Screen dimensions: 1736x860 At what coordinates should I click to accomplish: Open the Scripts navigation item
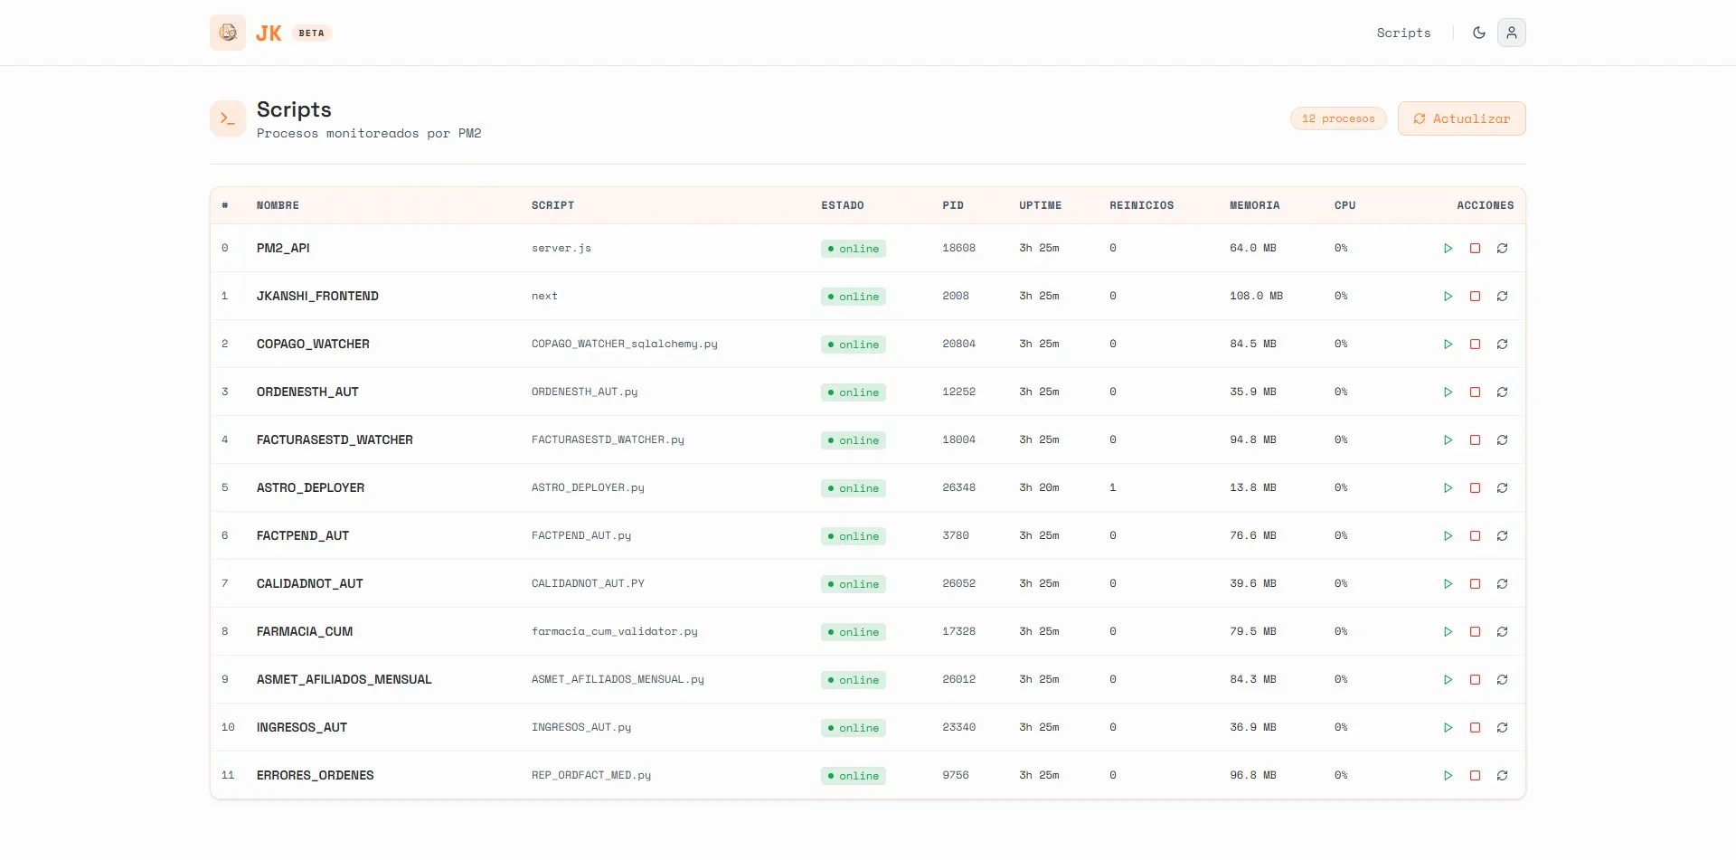[x=1403, y=33]
